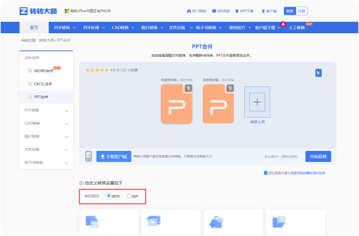Expand the 电子书转换 navigation dropdown

pos(209,28)
